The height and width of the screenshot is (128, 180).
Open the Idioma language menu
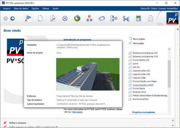(46, 8)
